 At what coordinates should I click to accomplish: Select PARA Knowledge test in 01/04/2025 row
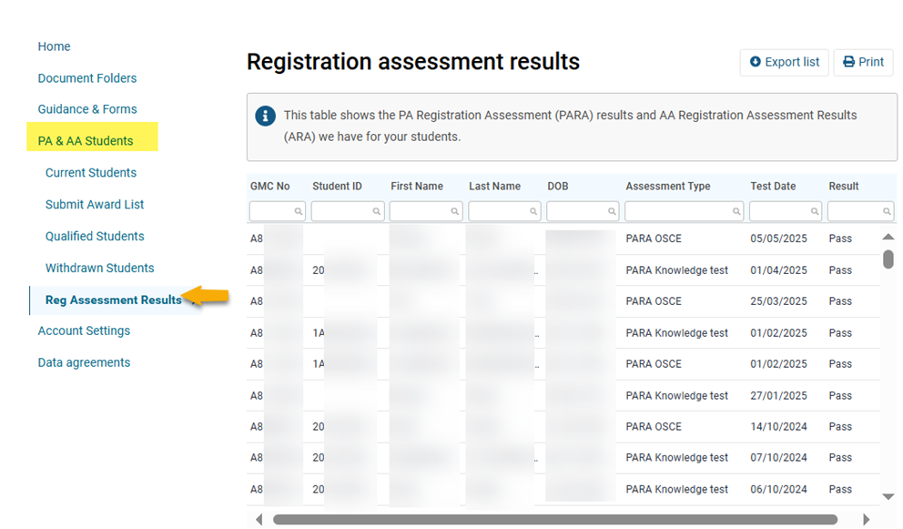676,270
